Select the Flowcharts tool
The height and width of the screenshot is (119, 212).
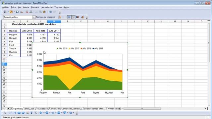coord(59,113)
